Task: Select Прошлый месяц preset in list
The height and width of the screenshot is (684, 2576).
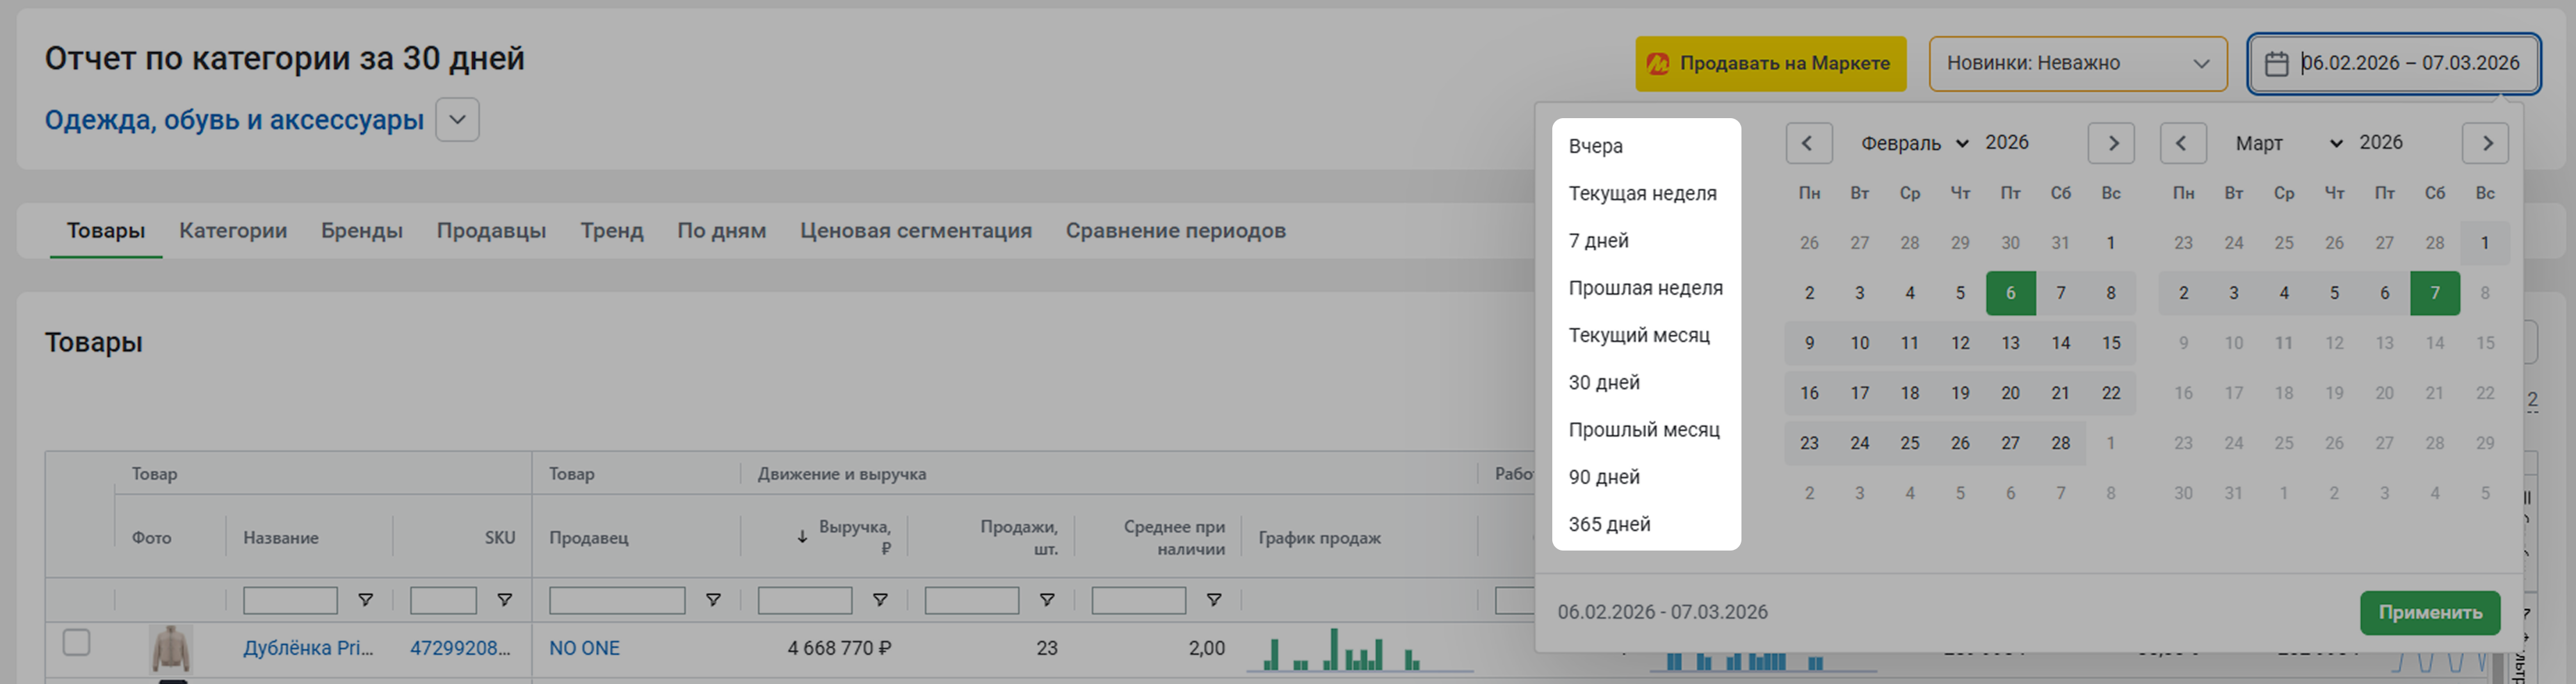Action: [1643, 430]
